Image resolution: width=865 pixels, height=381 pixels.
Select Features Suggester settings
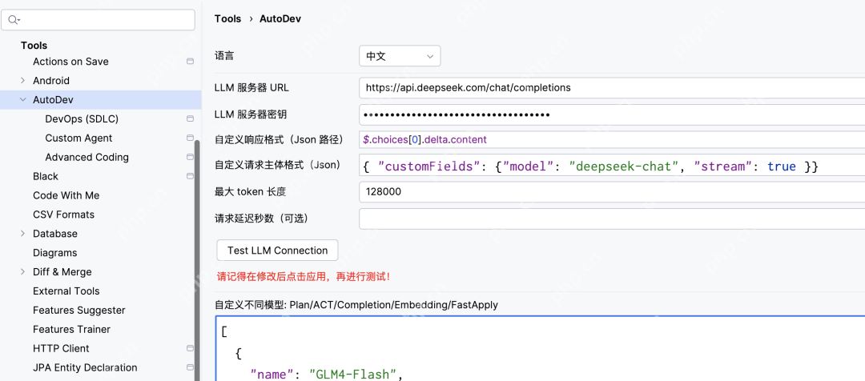coord(78,310)
